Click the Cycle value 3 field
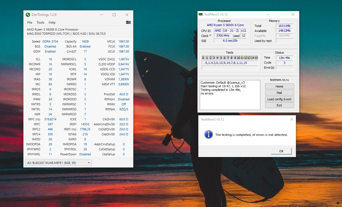 pos(284,63)
